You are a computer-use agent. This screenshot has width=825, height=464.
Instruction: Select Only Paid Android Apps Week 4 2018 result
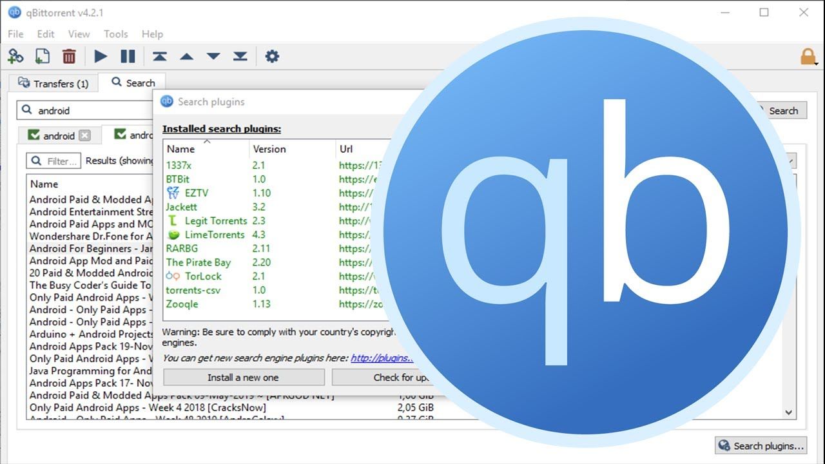[148, 407]
